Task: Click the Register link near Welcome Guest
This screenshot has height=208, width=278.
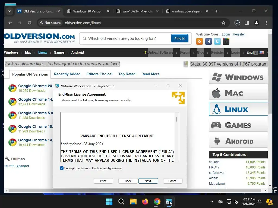Action: [239, 34]
